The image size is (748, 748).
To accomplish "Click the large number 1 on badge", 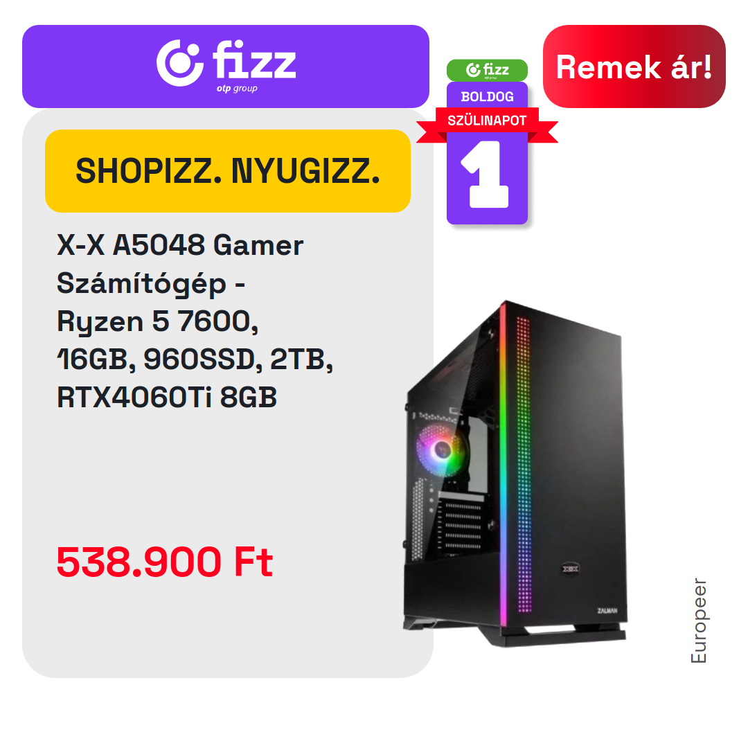I will (x=485, y=174).
